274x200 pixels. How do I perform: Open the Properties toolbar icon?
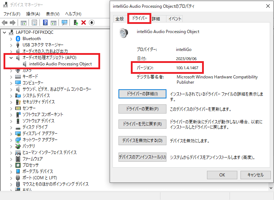[35, 22]
